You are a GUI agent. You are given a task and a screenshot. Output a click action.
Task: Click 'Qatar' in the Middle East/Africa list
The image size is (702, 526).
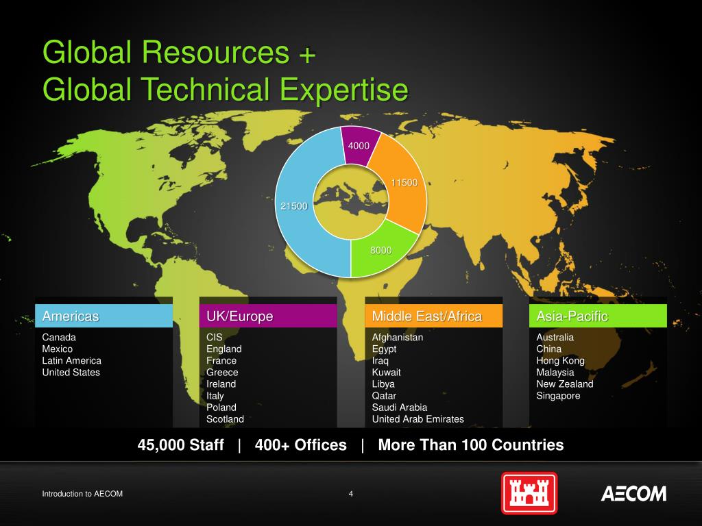tap(384, 396)
